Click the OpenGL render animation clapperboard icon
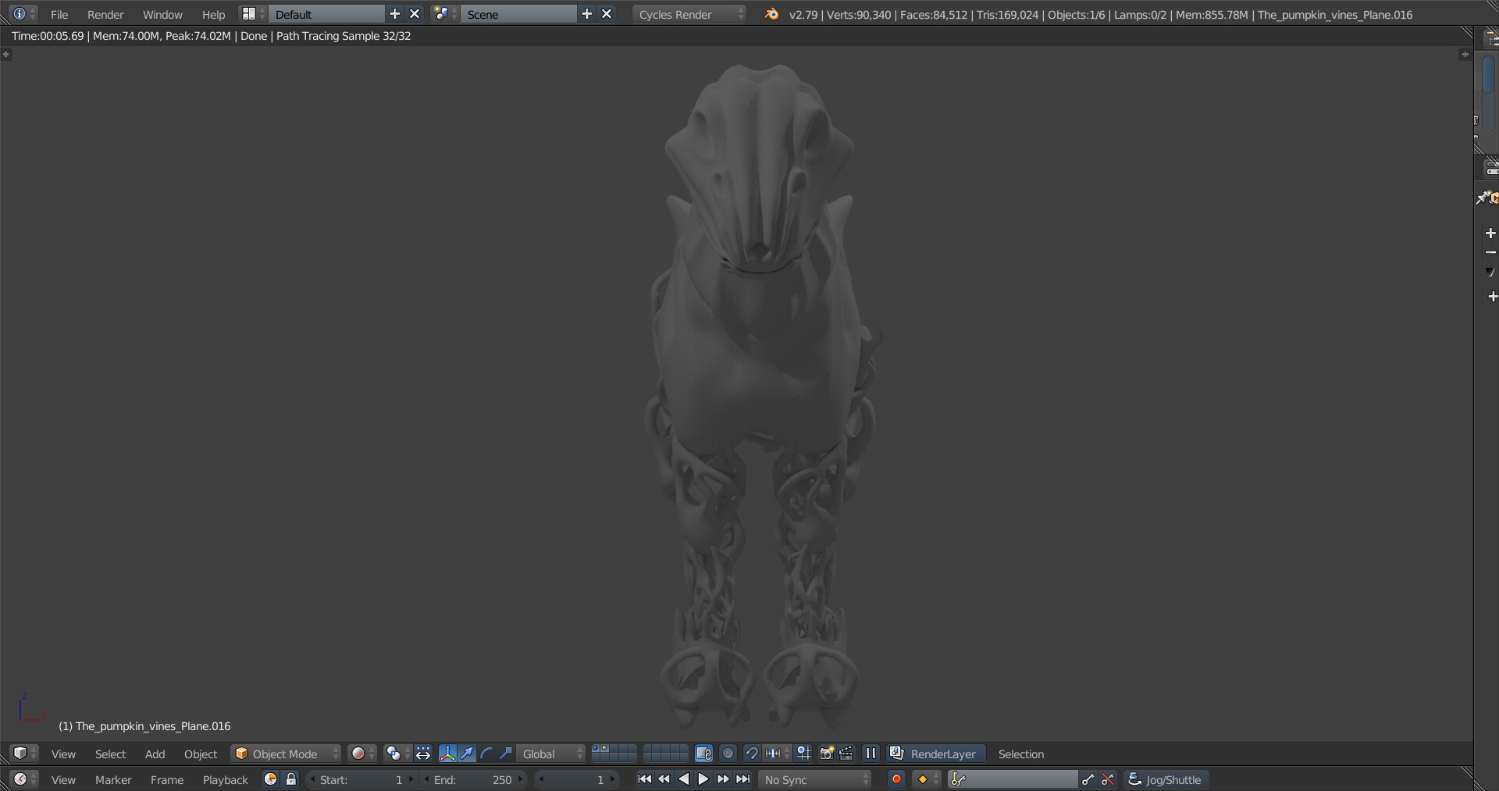 [x=846, y=754]
